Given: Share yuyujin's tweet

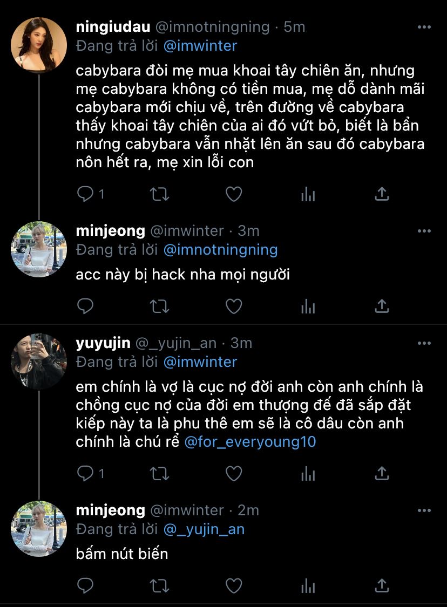Looking at the screenshot, I should click(x=382, y=474).
